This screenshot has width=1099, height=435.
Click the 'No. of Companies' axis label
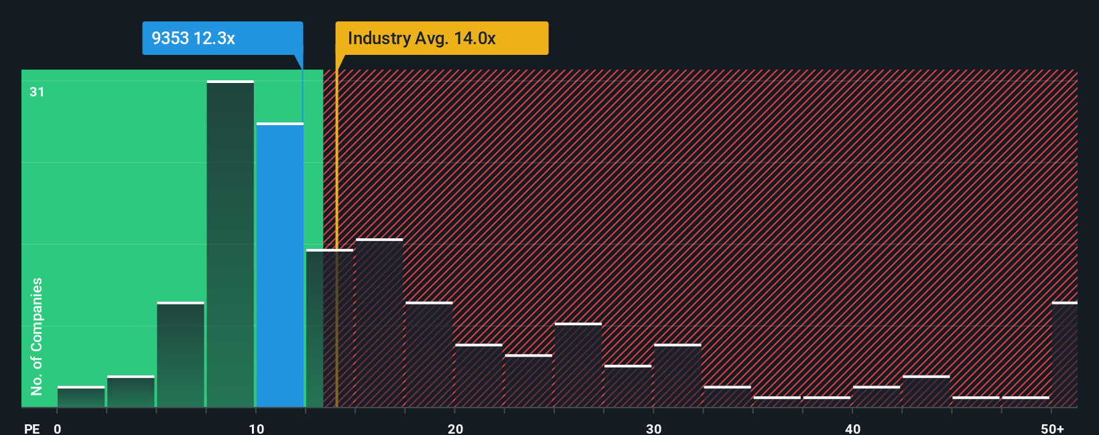pos(36,336)
